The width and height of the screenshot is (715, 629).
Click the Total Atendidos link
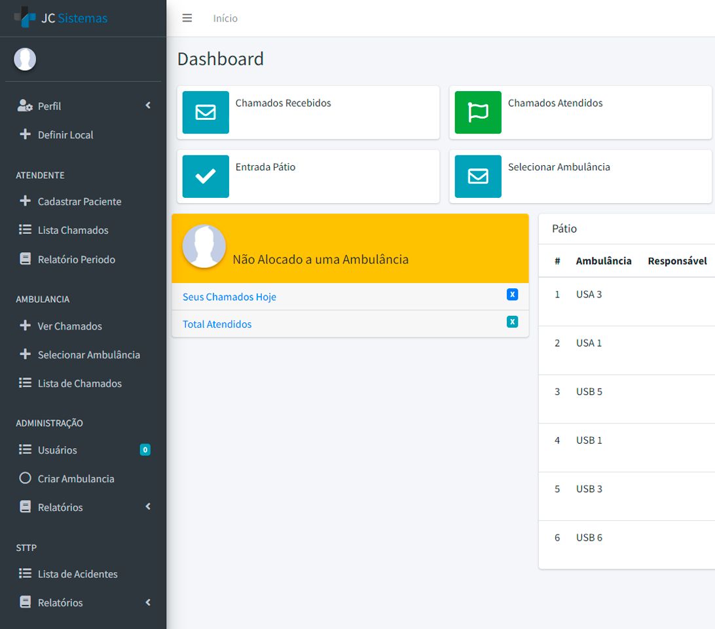(x=217, y=324)
